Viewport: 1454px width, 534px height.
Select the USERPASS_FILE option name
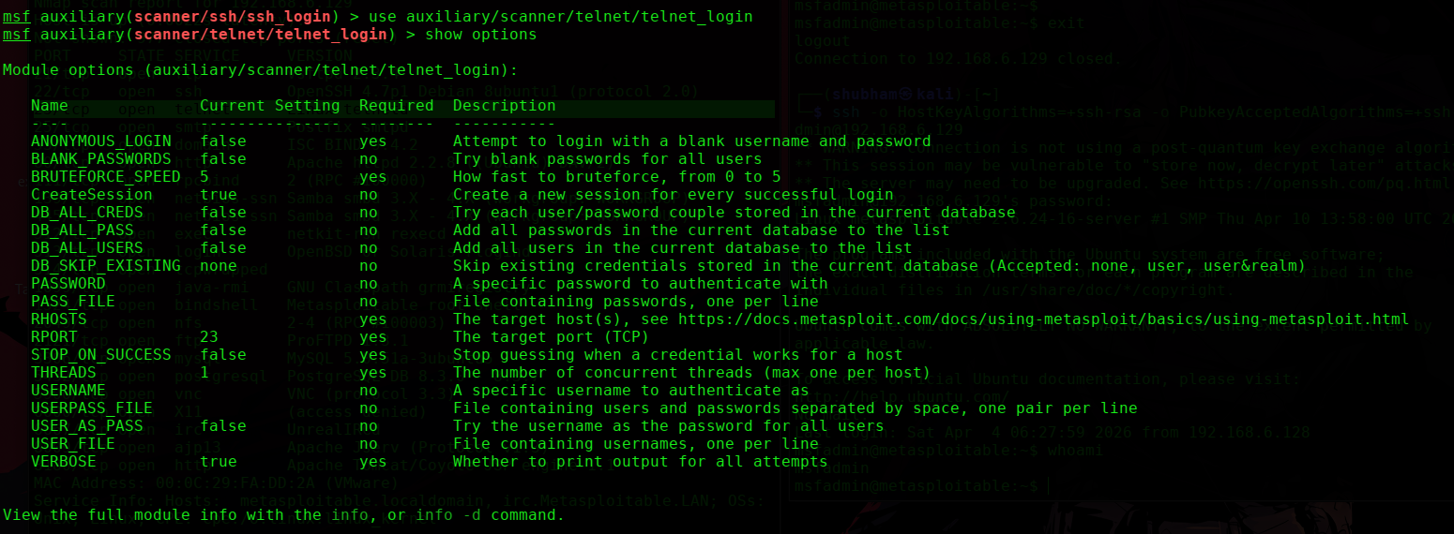[x=92, y=408]
